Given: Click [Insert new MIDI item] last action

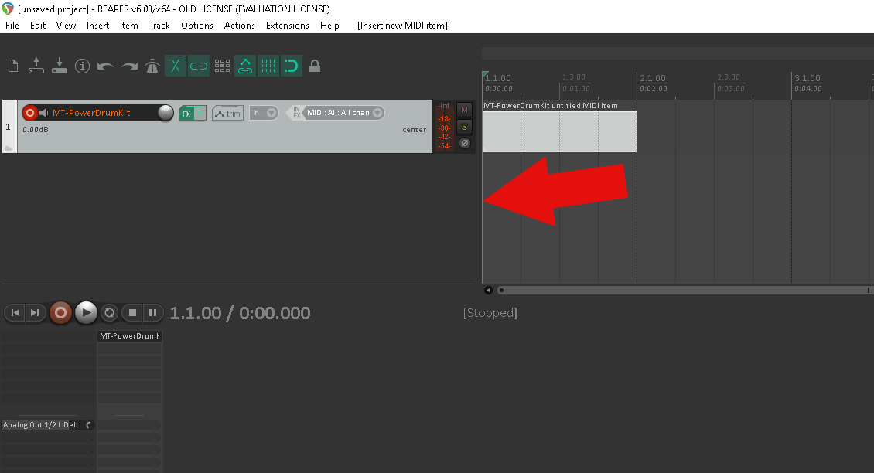Looking at the screenshot, I should pos(402,26).
